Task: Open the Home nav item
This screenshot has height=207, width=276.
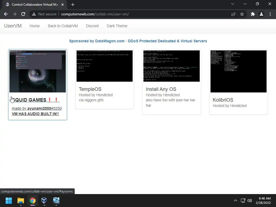Action: point(35,26)
